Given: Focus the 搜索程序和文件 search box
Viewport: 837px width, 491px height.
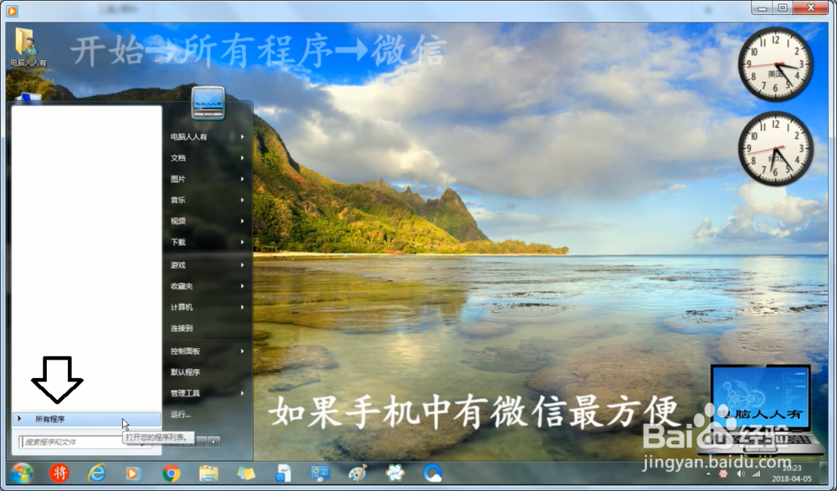Looking at the screenshot, I should point(85,442).
